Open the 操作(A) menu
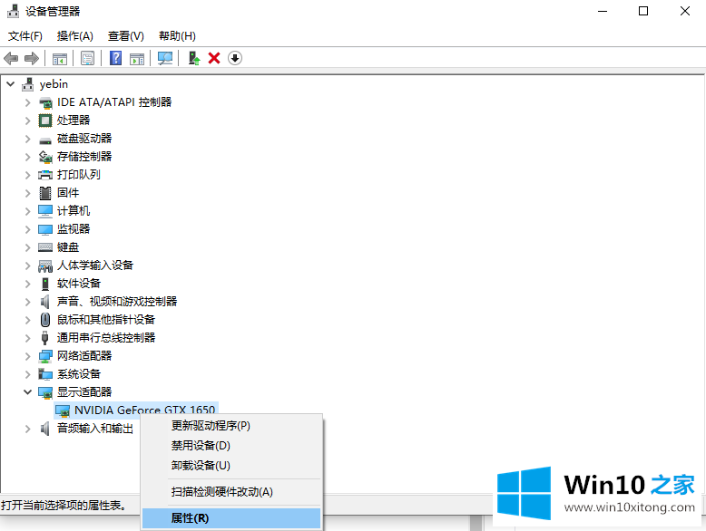 75,36
